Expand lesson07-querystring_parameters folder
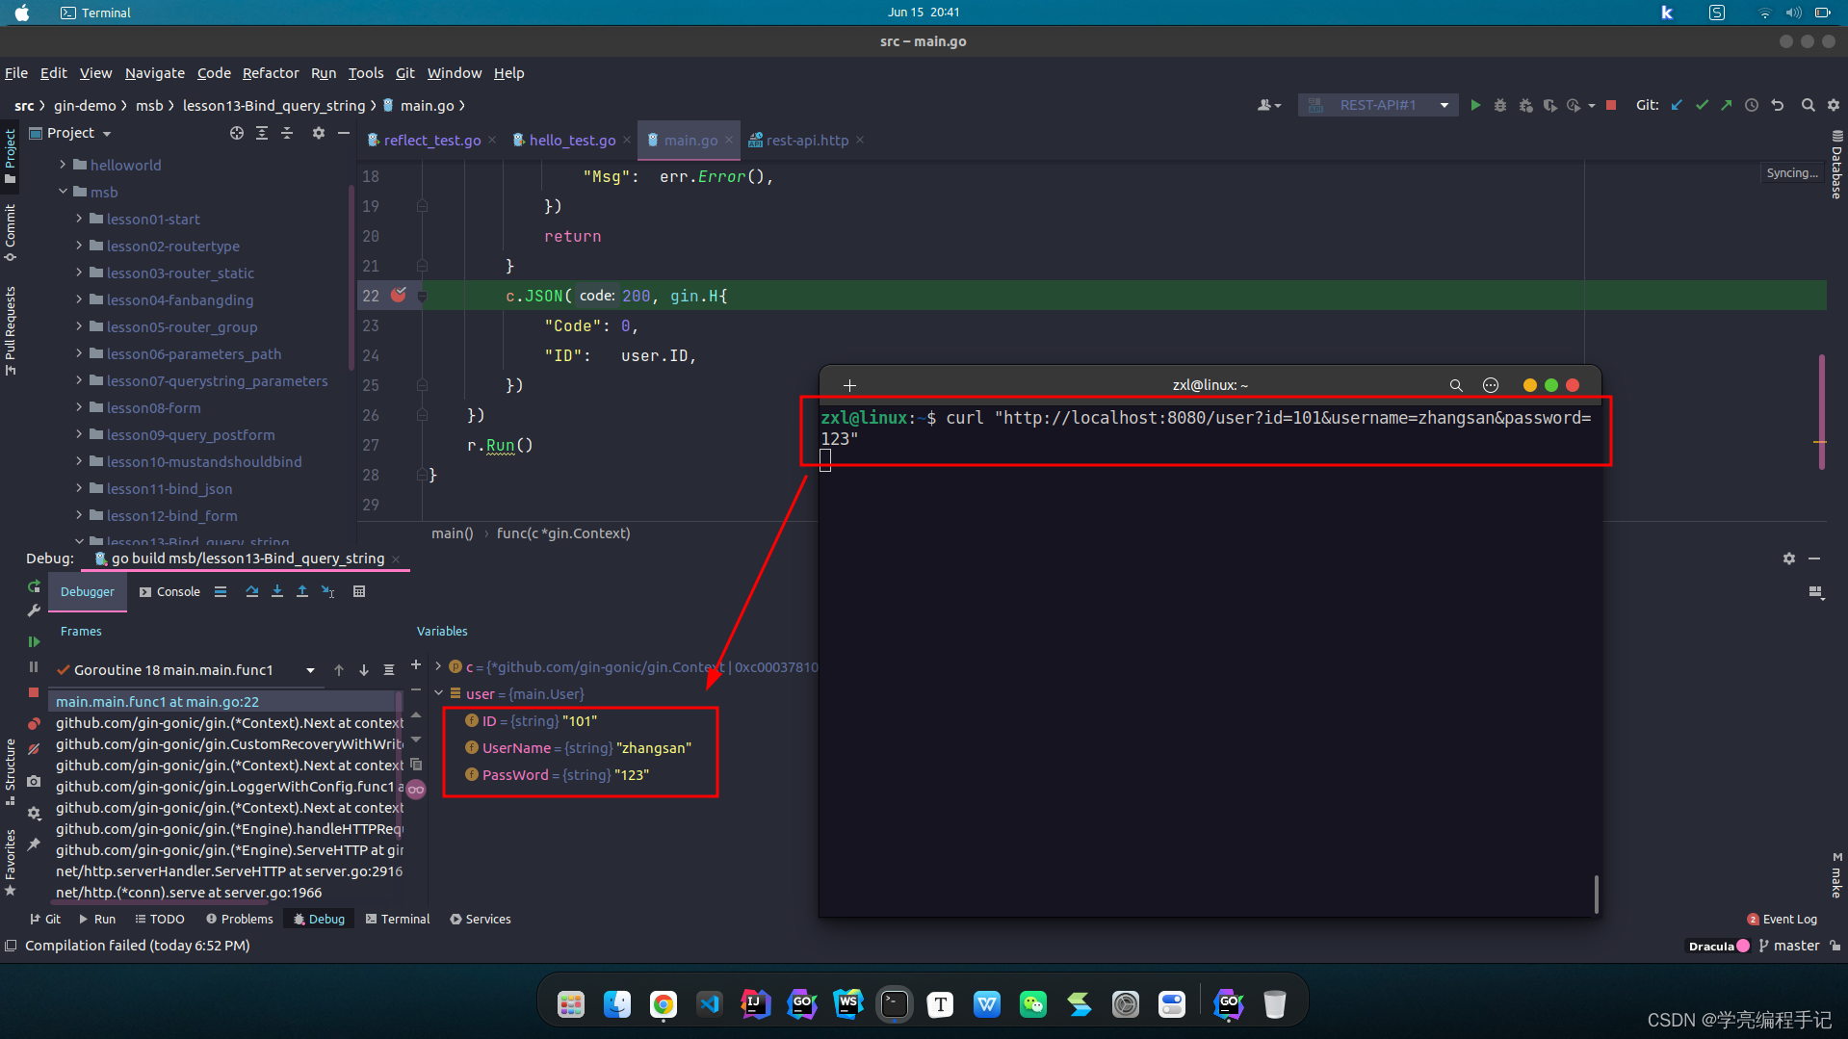The height and width of the screenshot is (1039, 1848). [79, 380]
